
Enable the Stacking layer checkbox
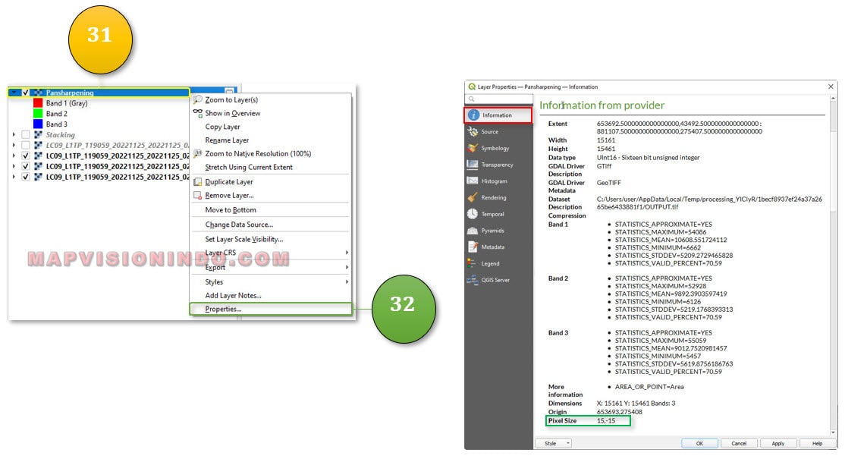pos(26,134)
